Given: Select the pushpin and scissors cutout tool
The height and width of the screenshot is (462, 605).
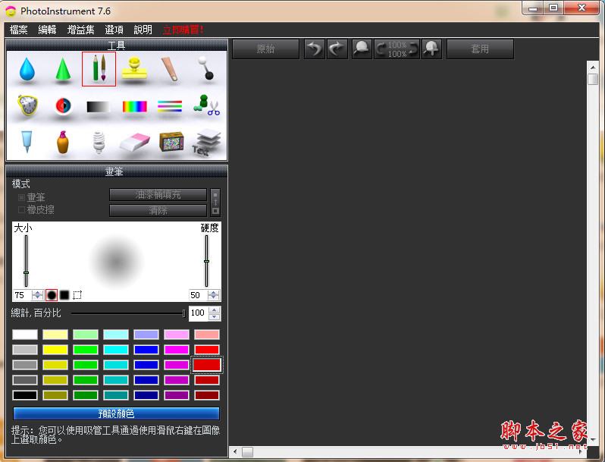Looking at the screenshot, I should pyautogui.click(x=206, y=105).
